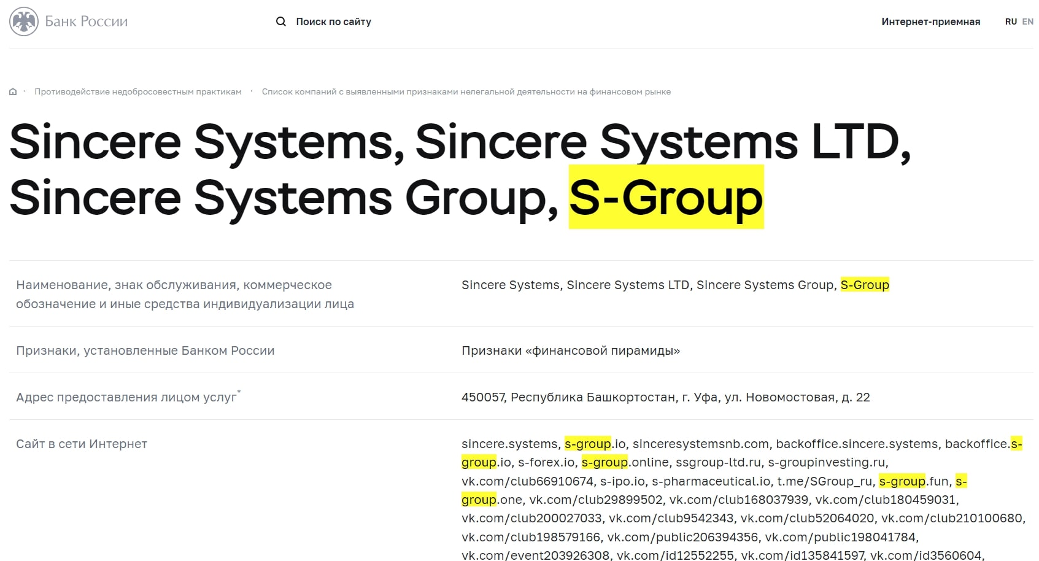Click ssgroup-ltd.ru in site list

click(x=718, y=462)
